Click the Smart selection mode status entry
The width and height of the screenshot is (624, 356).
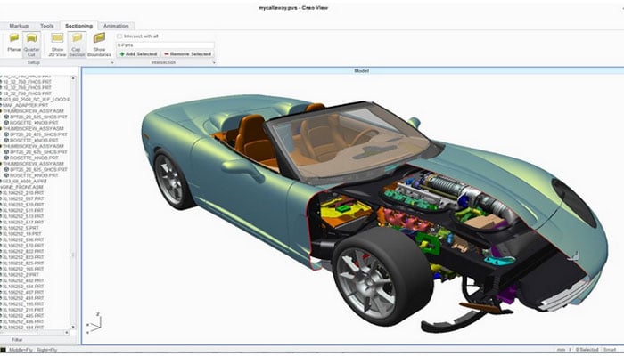click(610, 350)
